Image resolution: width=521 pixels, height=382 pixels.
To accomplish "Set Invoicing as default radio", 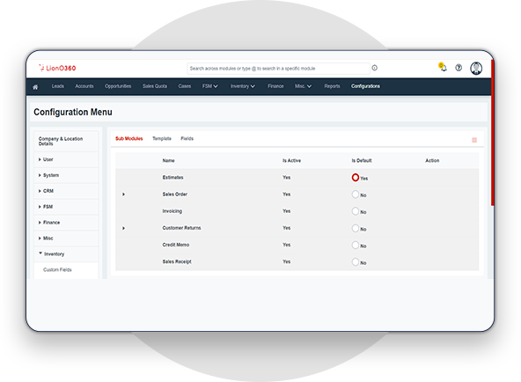I will click(356, 211).
